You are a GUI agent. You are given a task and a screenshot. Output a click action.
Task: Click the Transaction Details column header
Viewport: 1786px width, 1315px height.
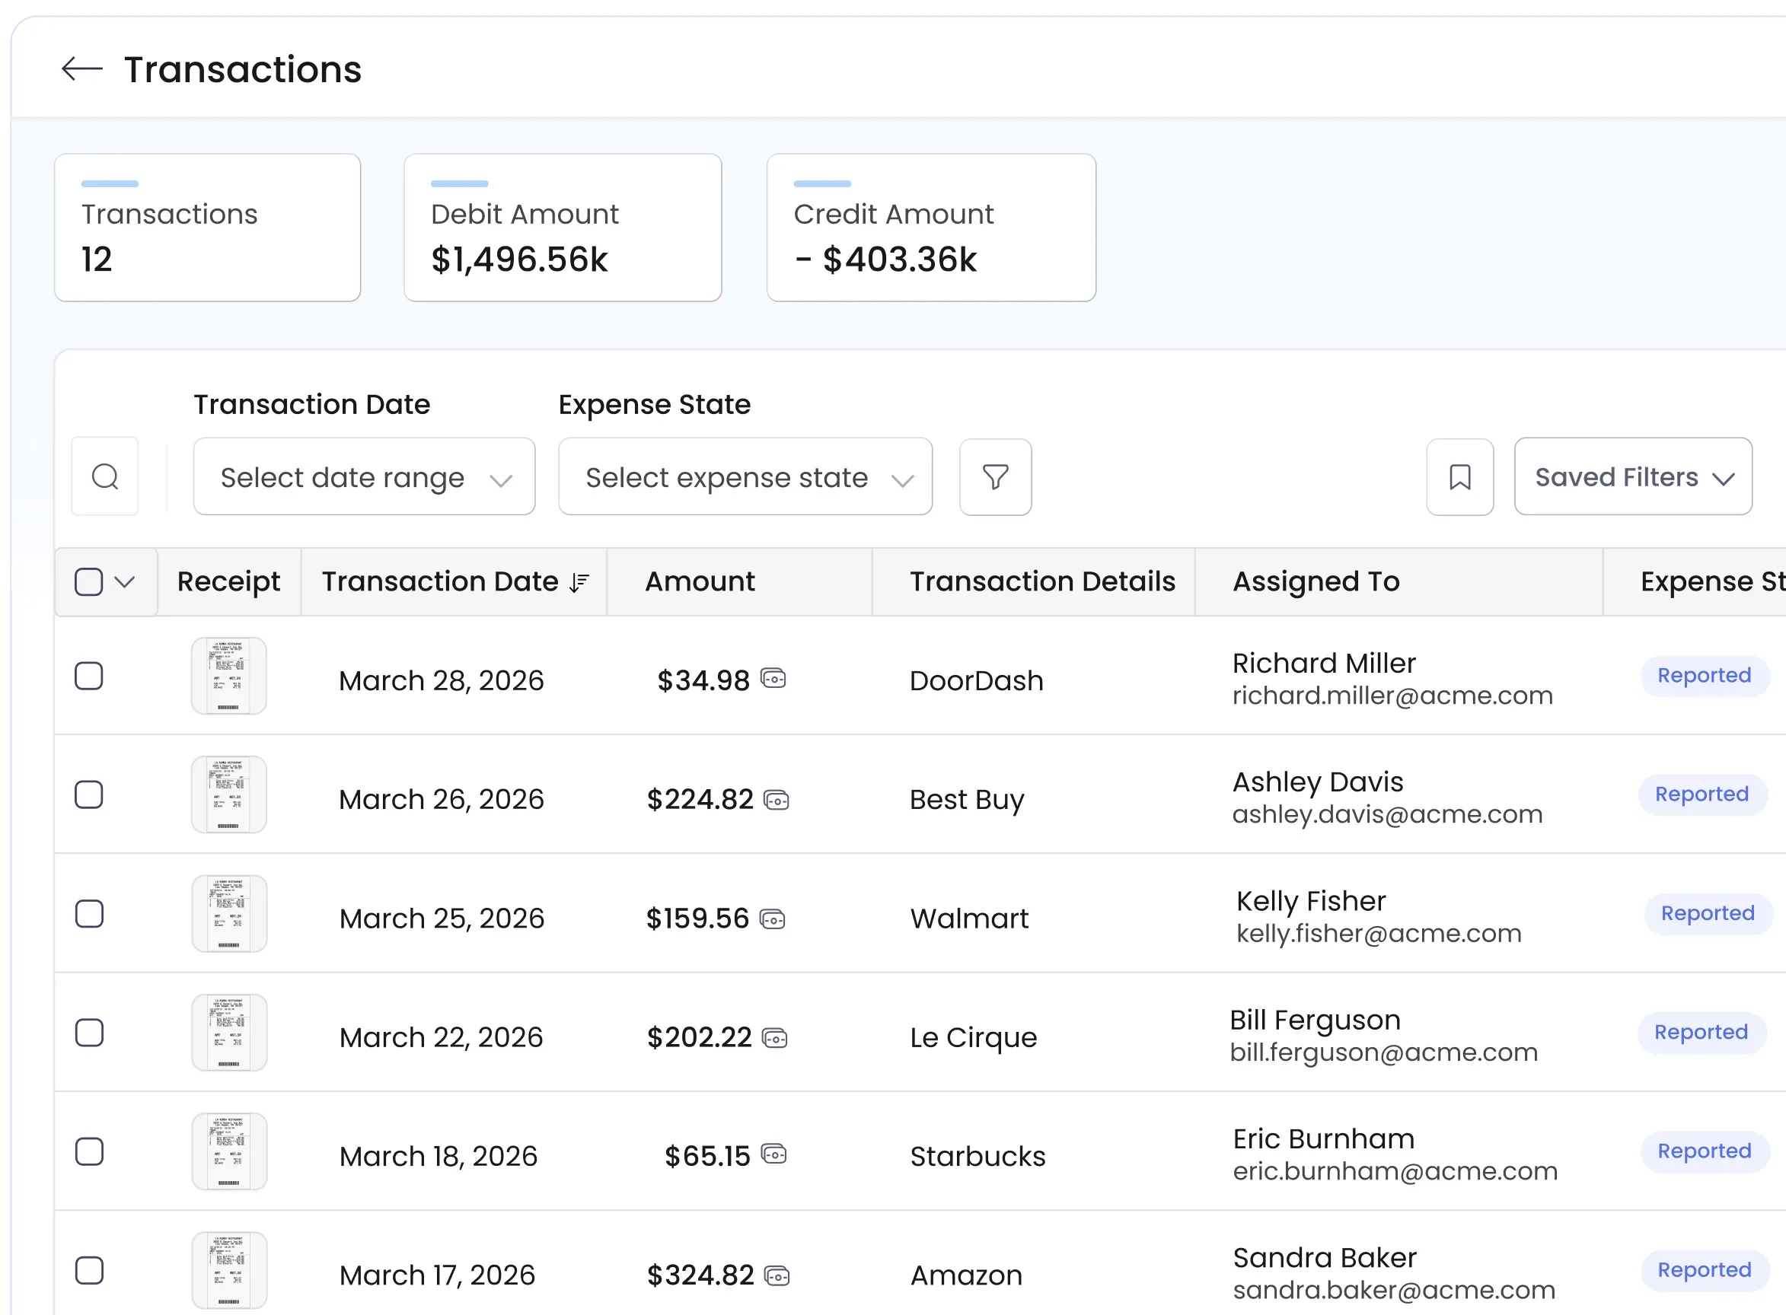pos(1042,581)
